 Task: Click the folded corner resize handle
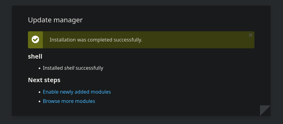265,111
